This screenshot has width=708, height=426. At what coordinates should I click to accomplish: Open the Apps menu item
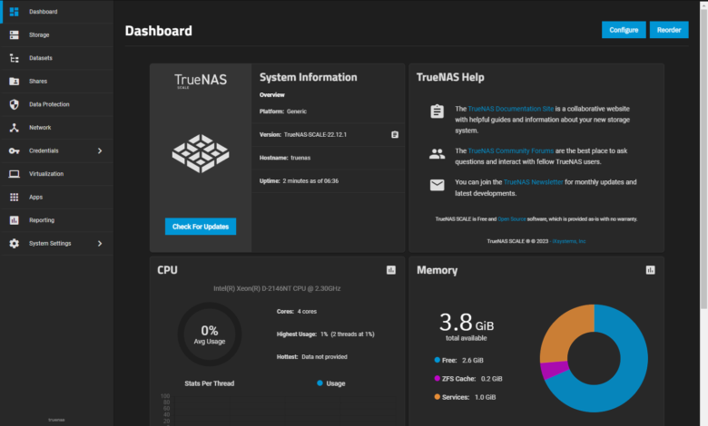(x=57, y=197)
